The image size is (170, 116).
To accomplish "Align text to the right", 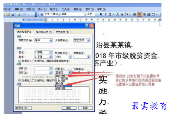I will (144, 14).
